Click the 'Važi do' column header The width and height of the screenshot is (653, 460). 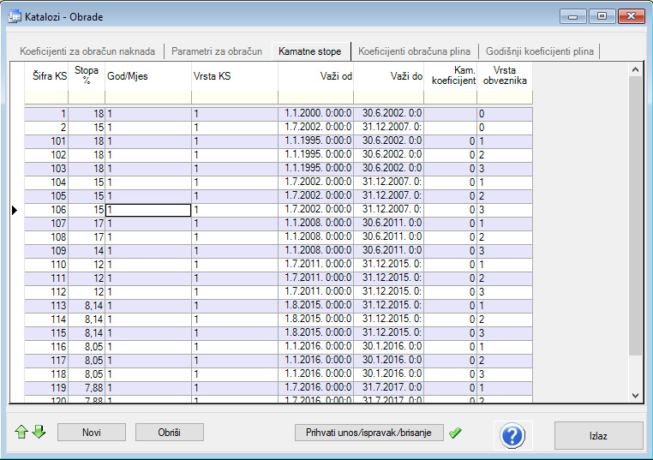389,76
